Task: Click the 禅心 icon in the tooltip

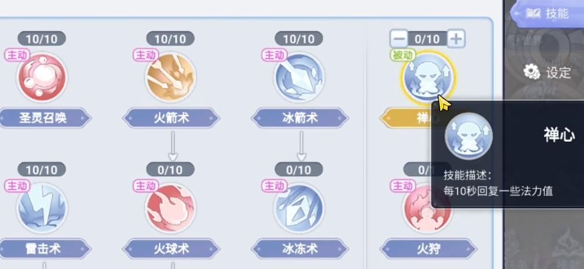Action: tap(469, 136)
